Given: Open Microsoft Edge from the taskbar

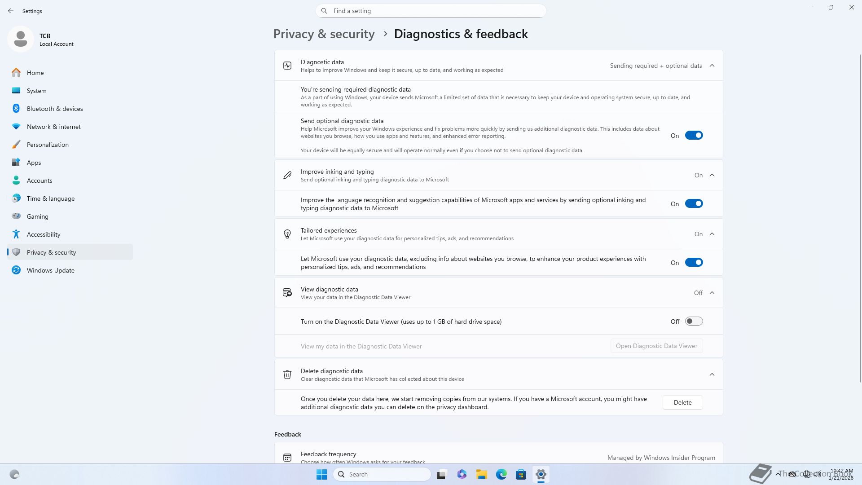Looking at the screenshot, I should (501, 474).
